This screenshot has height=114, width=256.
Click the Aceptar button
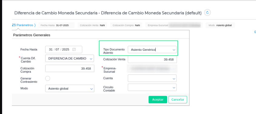coord(158,100)
